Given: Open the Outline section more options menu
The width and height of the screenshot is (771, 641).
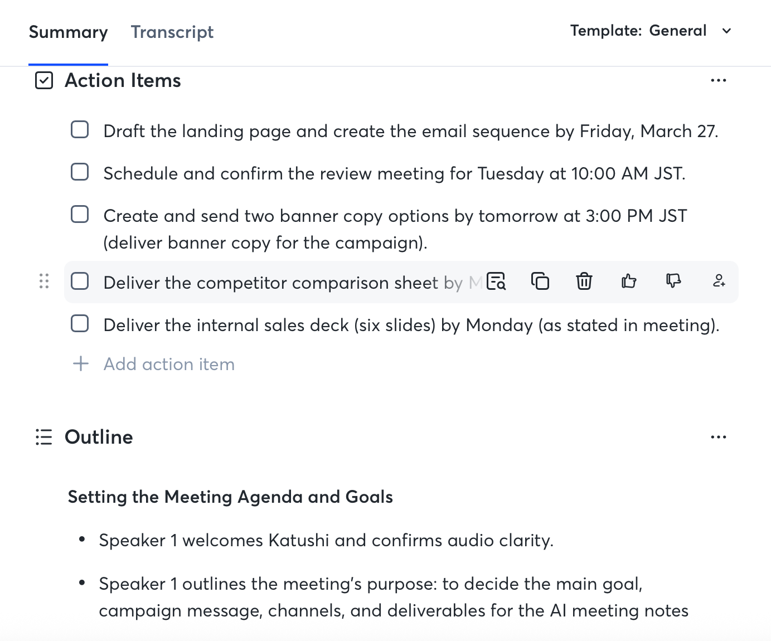Looking at the screenshot, I should tap(718, 438).
